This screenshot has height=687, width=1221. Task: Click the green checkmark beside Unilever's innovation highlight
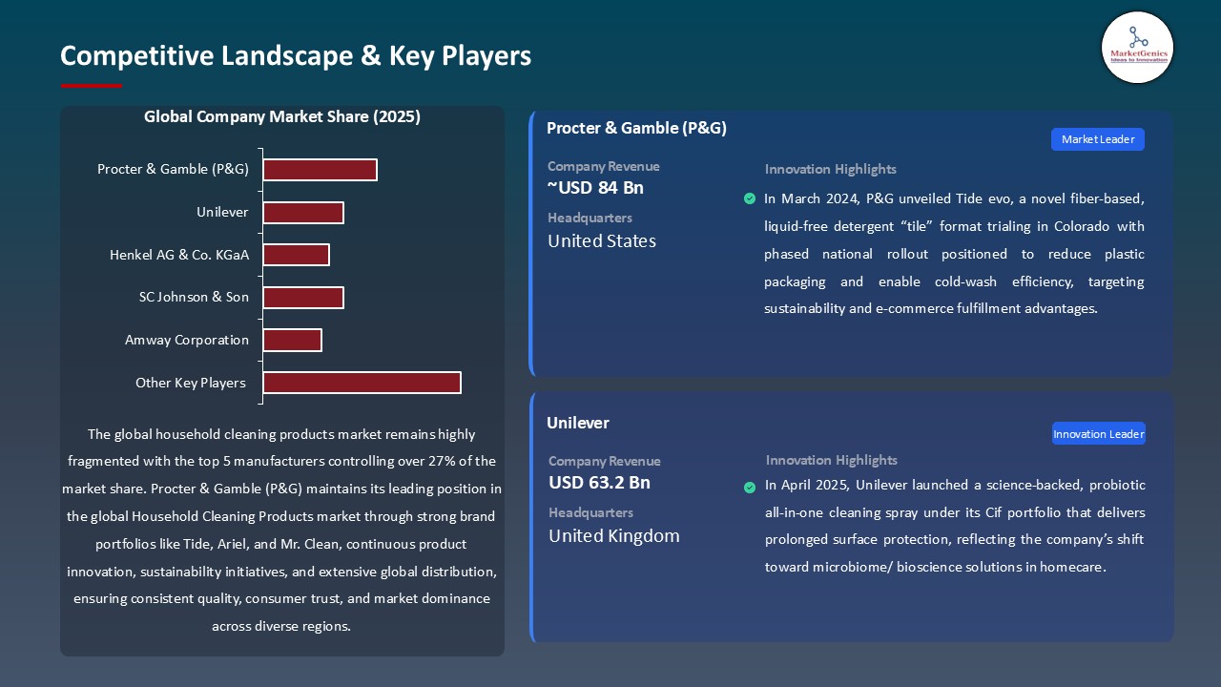click(750, 488)
